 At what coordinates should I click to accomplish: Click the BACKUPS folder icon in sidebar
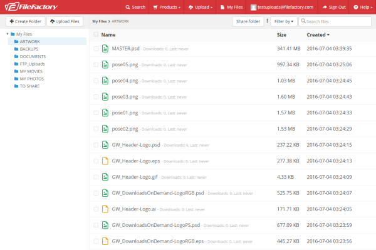[15, 49]
